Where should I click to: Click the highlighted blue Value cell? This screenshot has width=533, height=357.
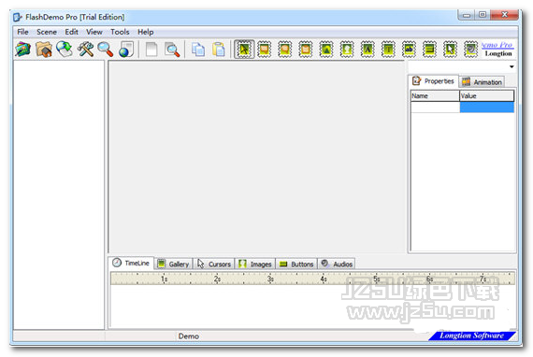487,107
